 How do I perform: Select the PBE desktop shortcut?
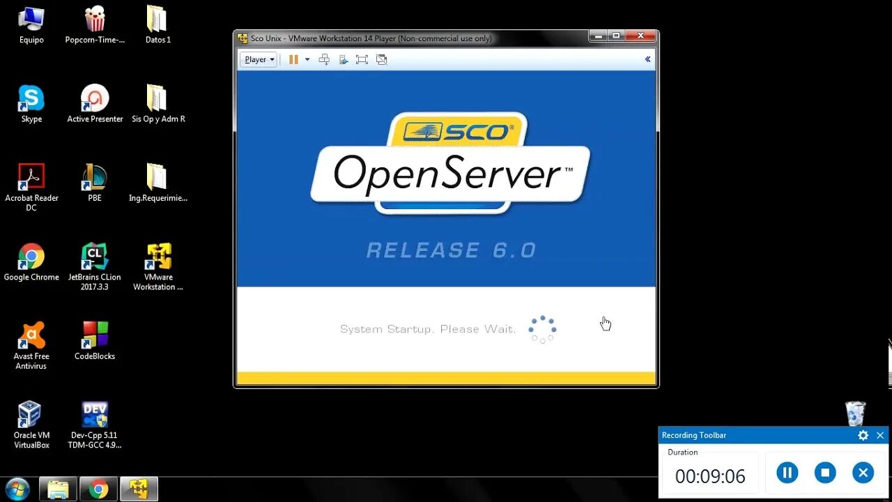(95, 183)
